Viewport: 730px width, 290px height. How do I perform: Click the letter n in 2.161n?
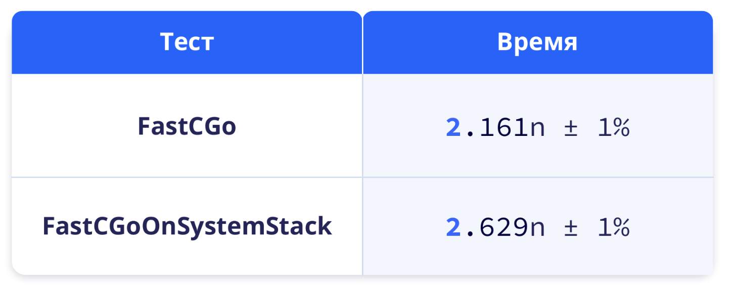point(537,129)
